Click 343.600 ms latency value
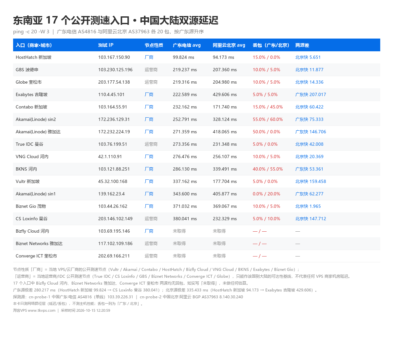The image size is (393, 347). 185,194
